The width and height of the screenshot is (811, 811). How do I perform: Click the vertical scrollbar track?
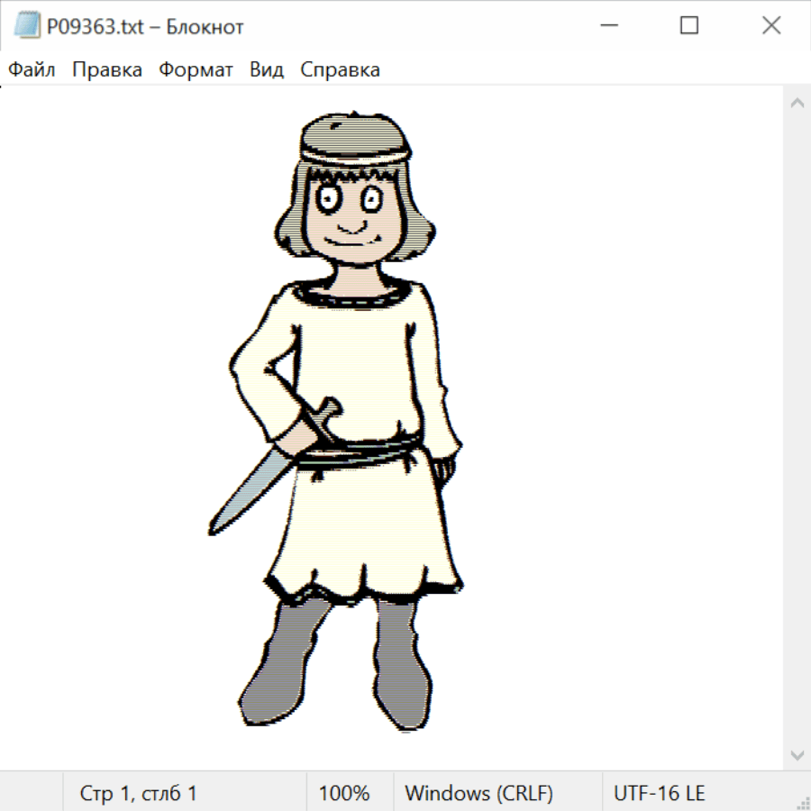(797, 428)
